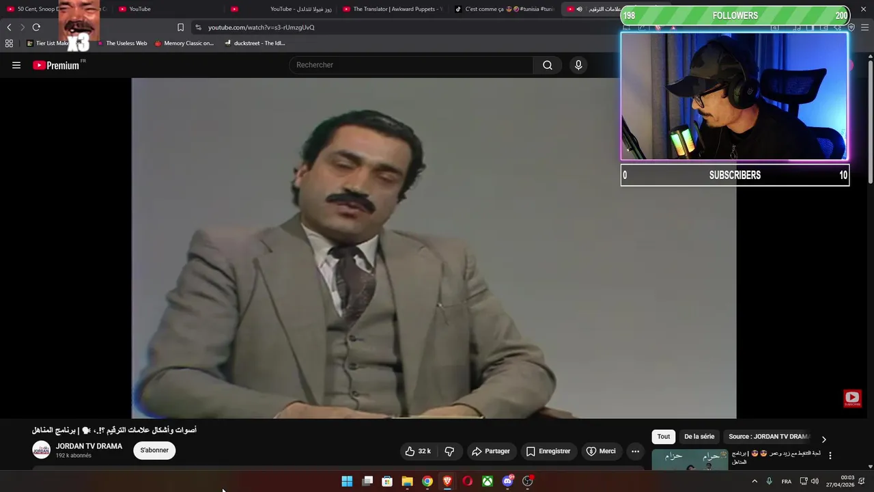Launch Microsoft Store from taskbar

click(387, 481)
